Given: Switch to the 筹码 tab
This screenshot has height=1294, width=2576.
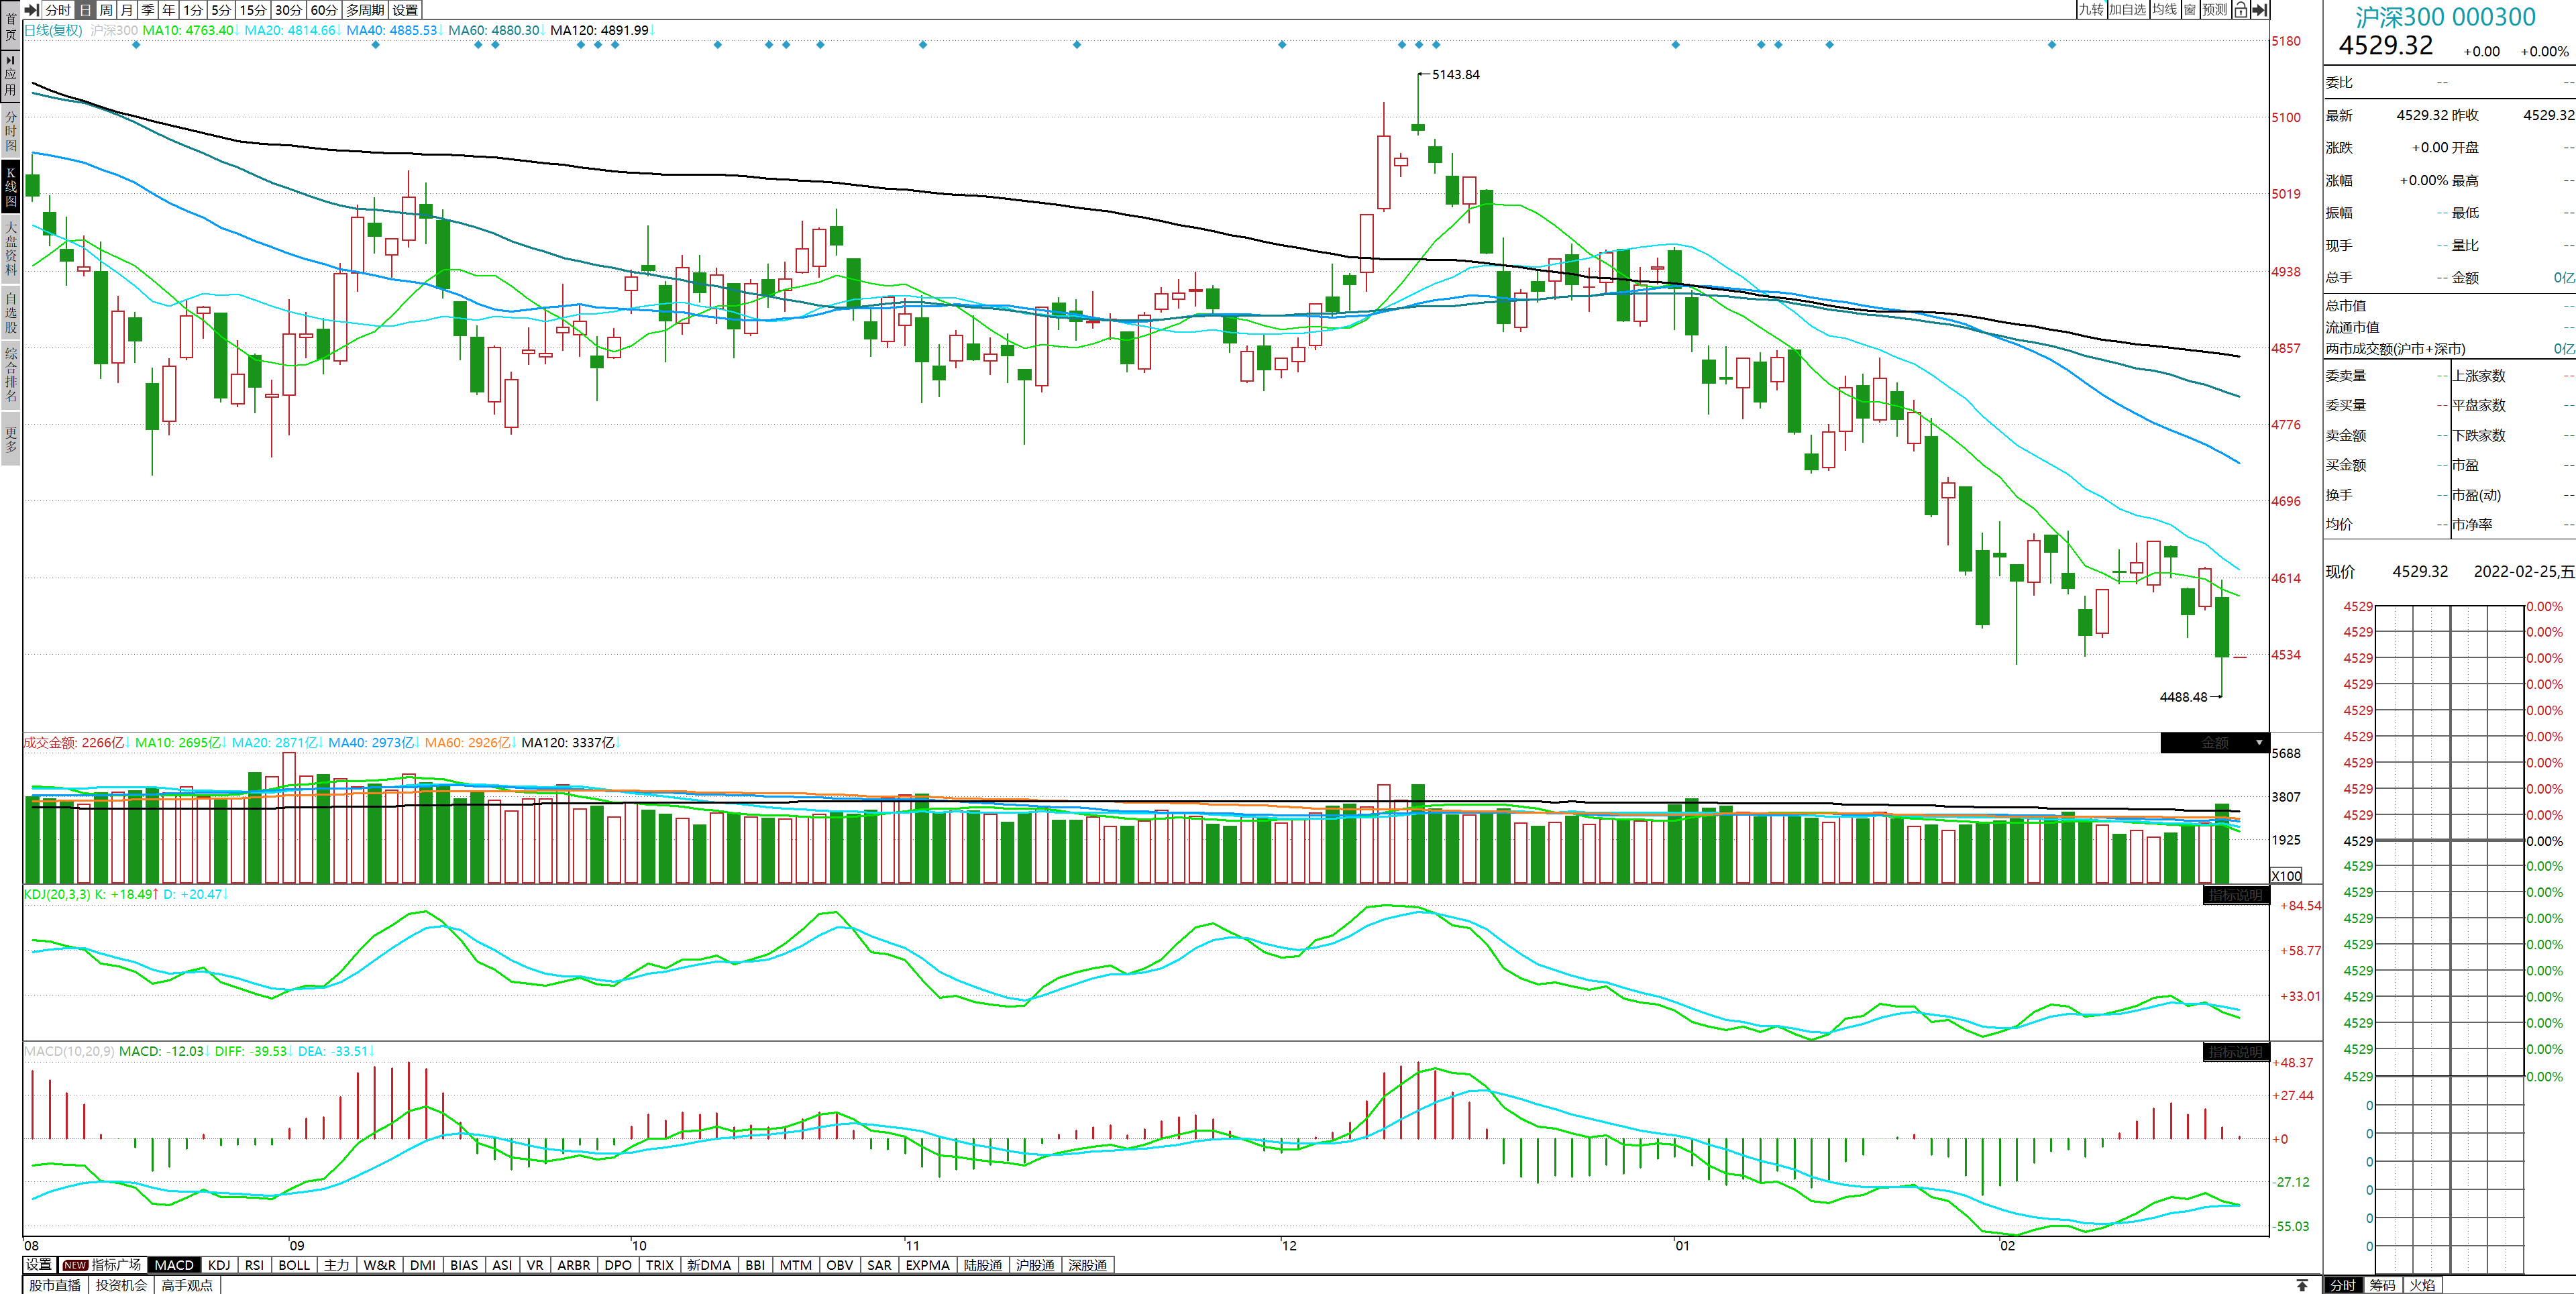Looking at the screenshot, I should click(x=2382, y=1285).
